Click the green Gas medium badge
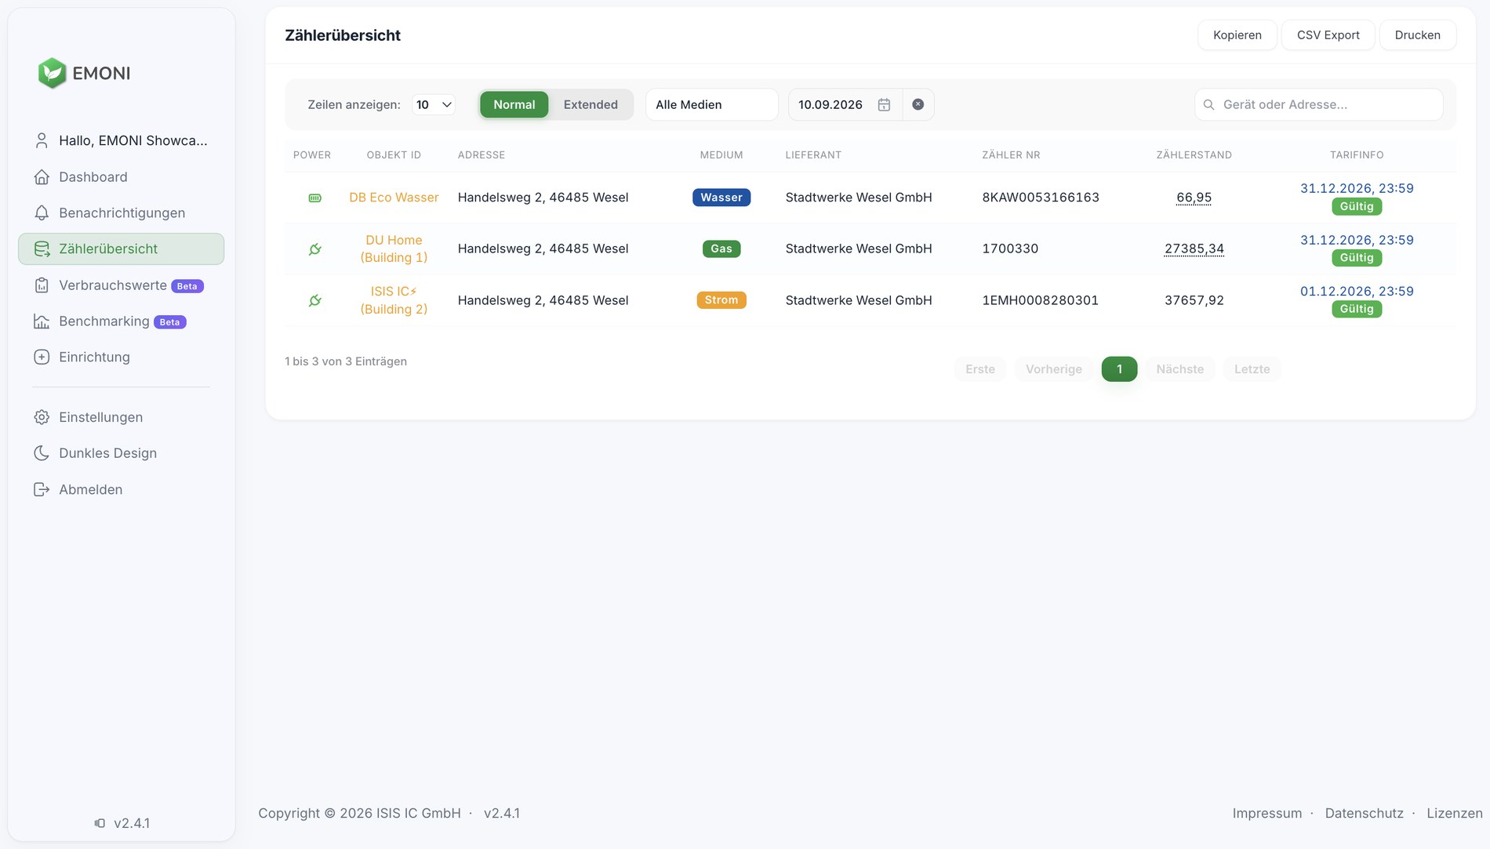This screenshot has height=849, width=1490. 721,249
